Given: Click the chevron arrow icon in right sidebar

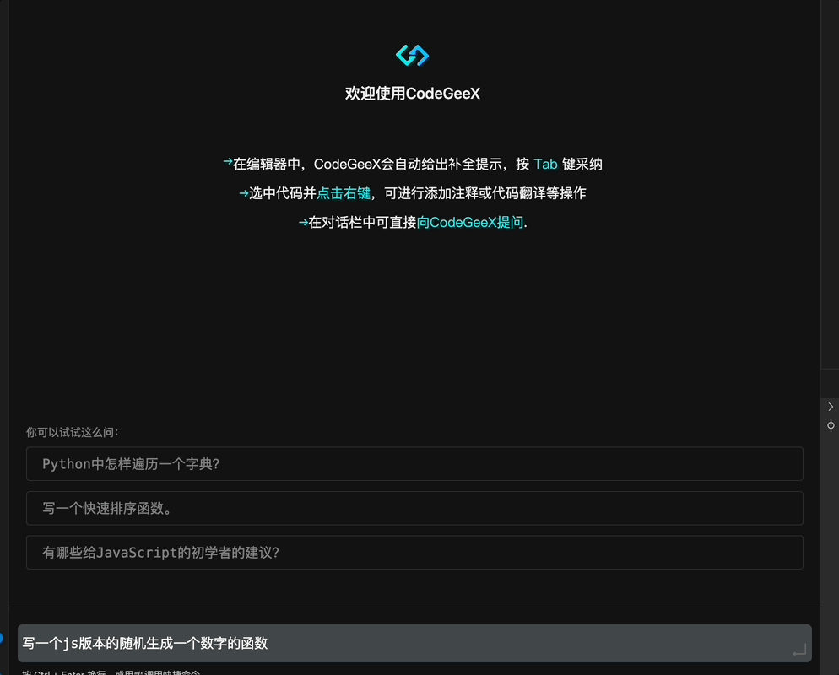Looking at the screenshot, I should click(x=831, y=407).
